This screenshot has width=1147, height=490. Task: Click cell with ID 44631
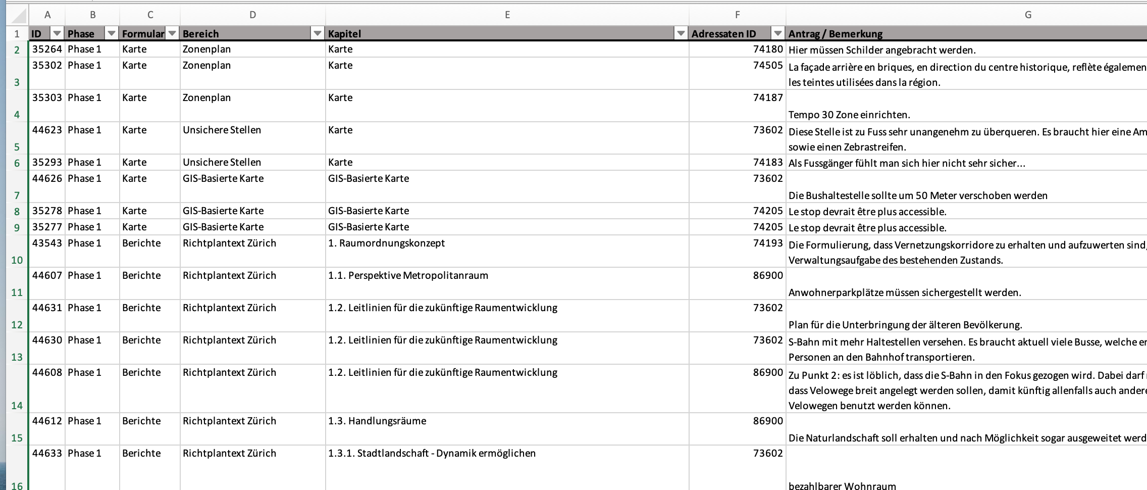click(x=47, y=316)
